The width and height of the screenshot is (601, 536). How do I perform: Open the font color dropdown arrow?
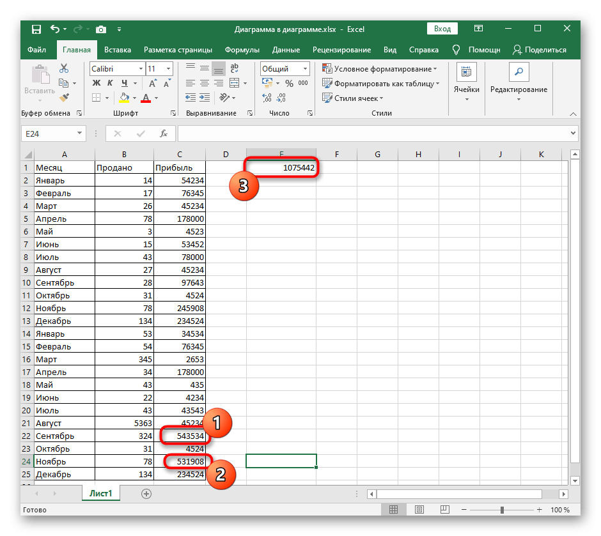coord(157,98)
